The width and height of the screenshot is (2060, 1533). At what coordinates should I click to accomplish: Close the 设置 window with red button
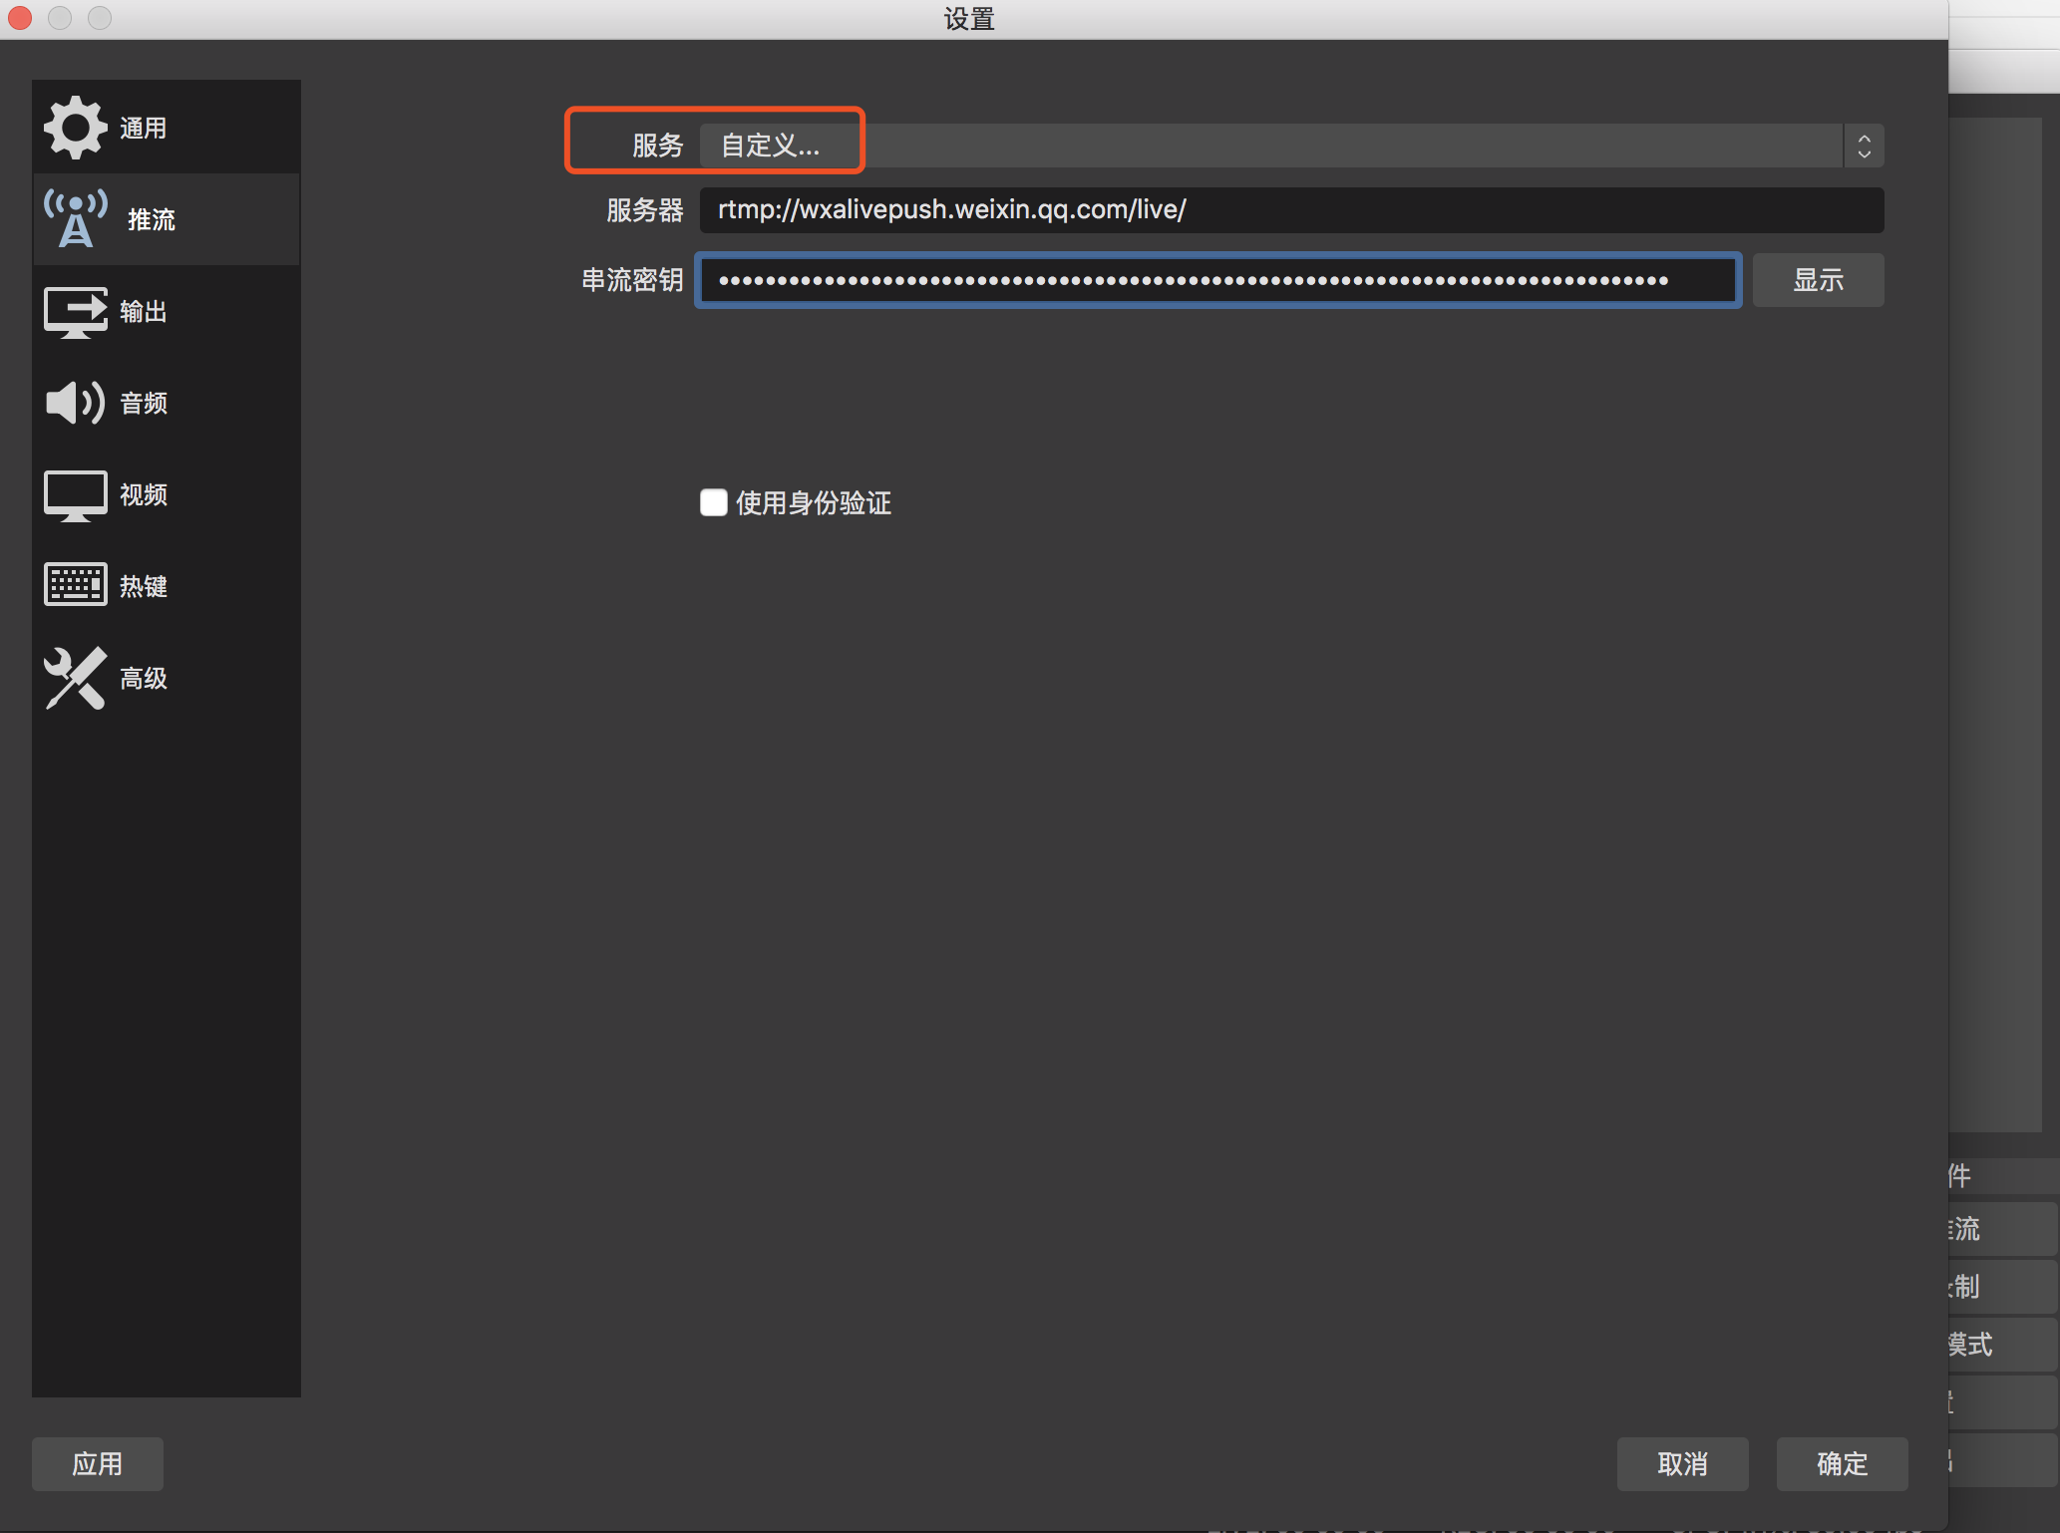coord(20,18)
